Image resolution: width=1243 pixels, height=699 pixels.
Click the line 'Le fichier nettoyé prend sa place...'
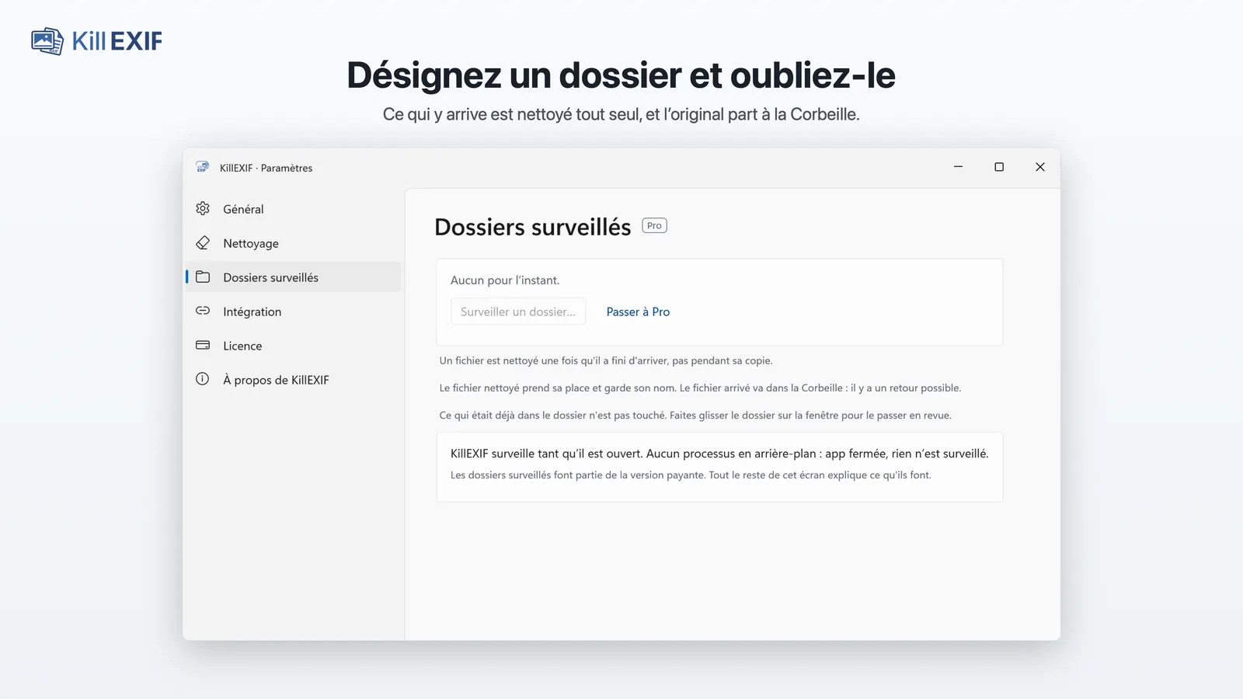pos(700,388)
